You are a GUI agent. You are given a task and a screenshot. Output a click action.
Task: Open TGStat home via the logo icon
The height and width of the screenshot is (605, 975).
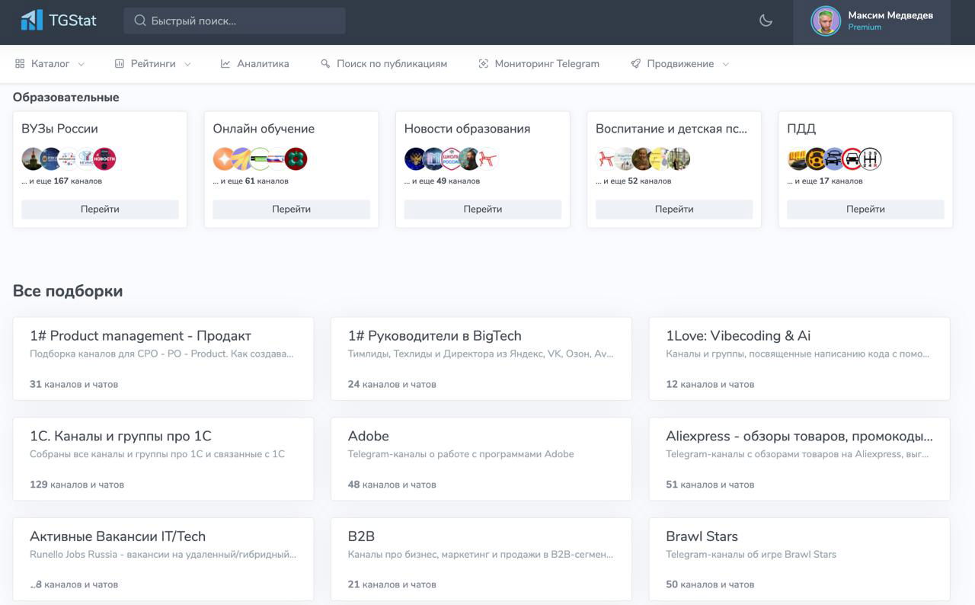31,21
